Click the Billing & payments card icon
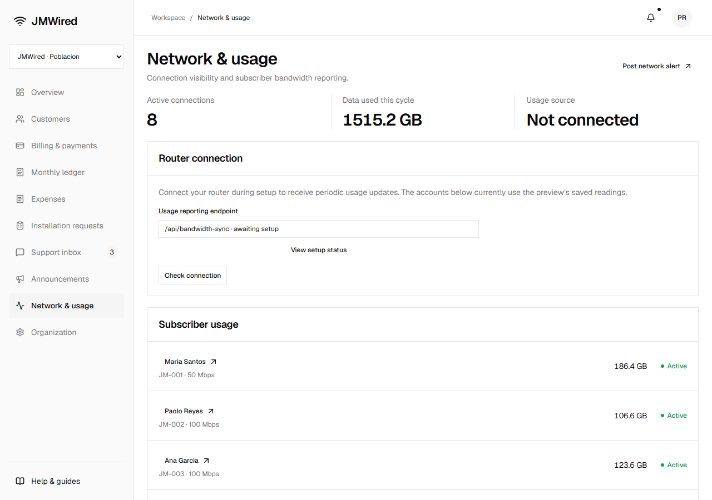This screenshot has width=712, height=500. tap(20, 146)
